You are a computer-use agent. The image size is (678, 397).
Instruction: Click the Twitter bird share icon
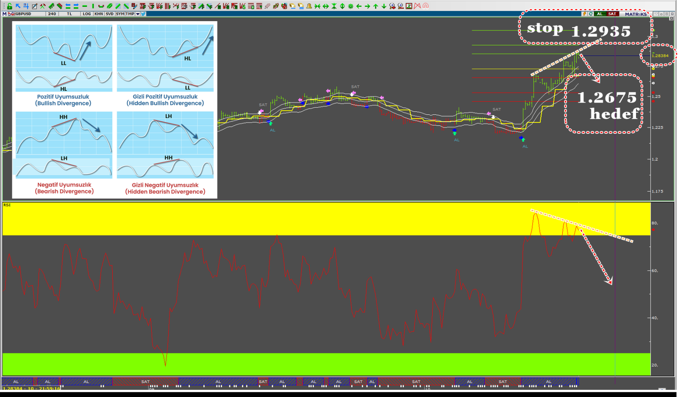(x=144, y=14)
